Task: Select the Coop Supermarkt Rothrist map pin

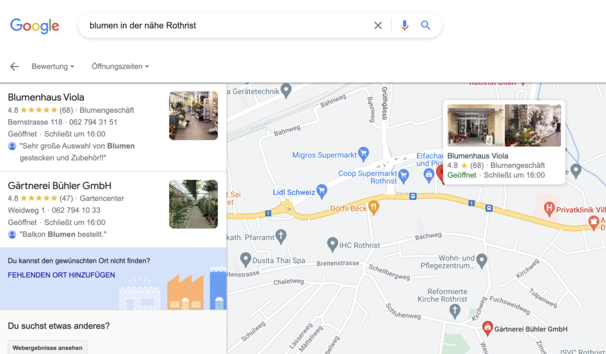Action: [x=404, y=176]
